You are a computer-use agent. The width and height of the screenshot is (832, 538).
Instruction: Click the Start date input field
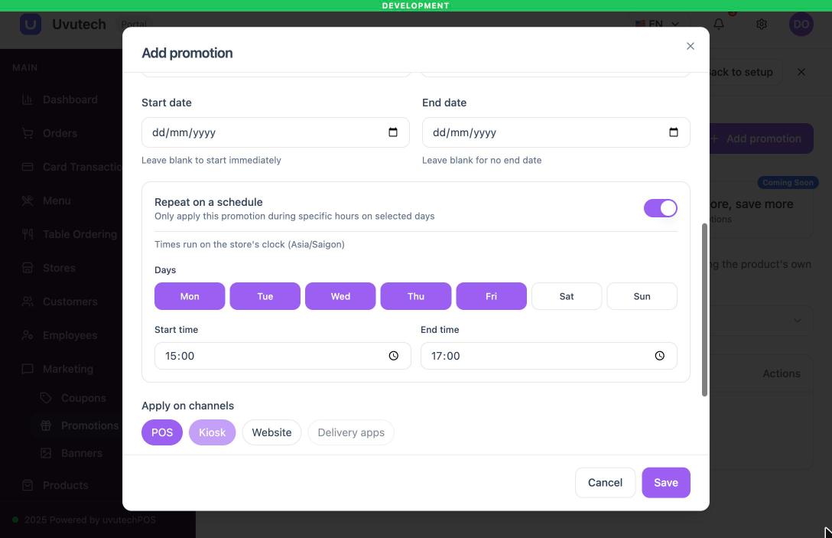pos(275,132)
